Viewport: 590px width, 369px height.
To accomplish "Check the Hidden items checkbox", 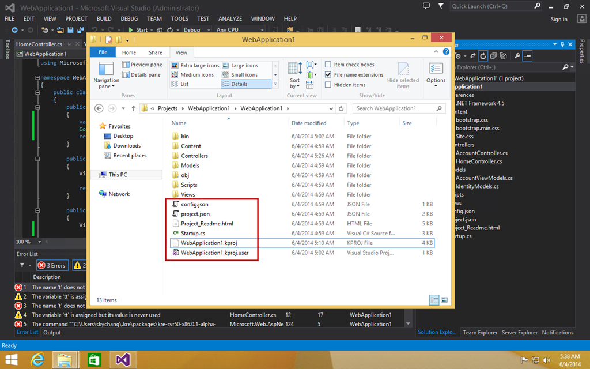I will coord(328,85).
